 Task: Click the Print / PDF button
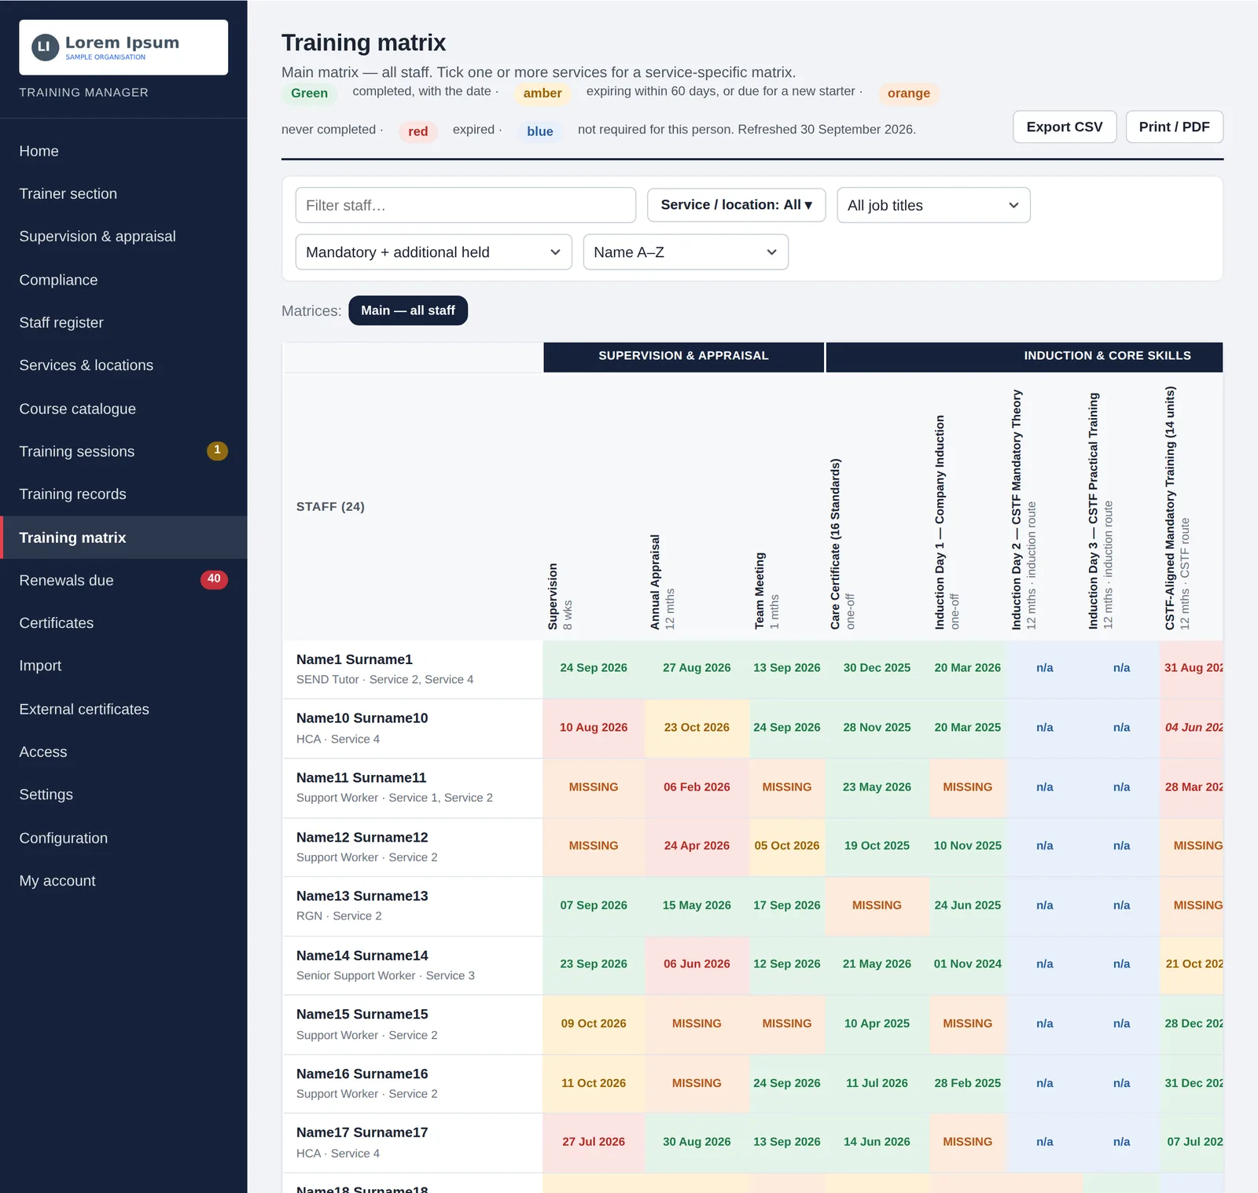coord(1175,127)
